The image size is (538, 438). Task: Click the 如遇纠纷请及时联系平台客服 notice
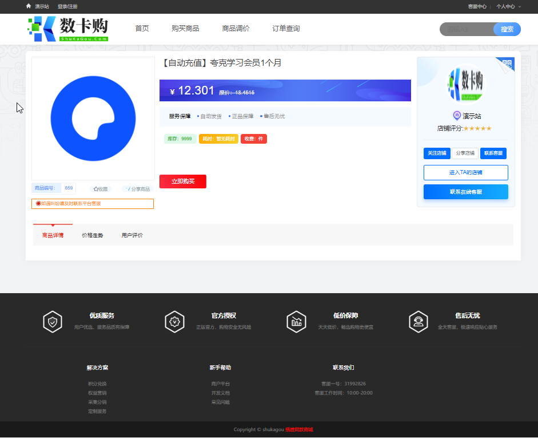[93, 204]
